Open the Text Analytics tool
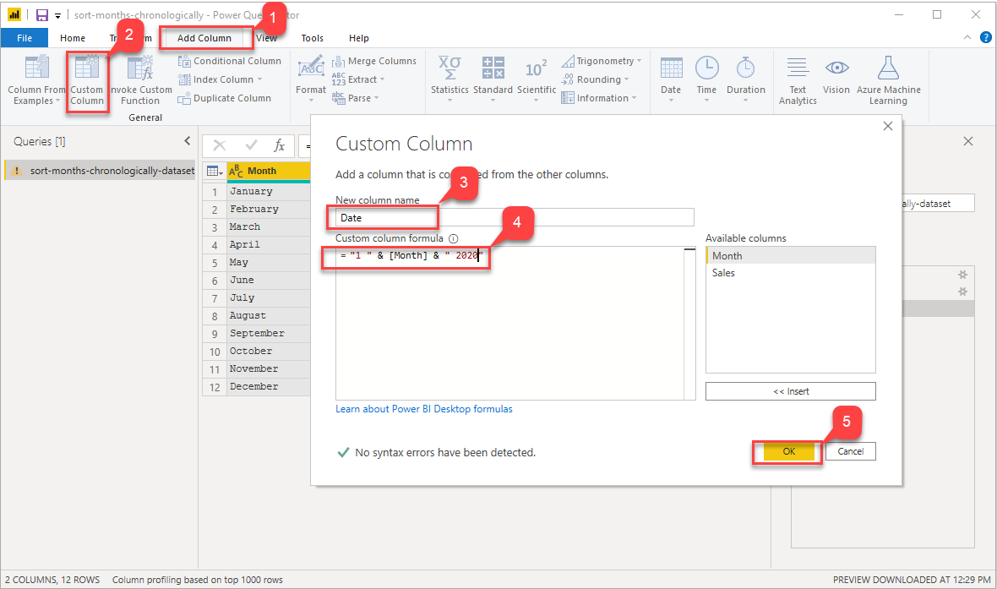The image size is (997, 589). 798,69
